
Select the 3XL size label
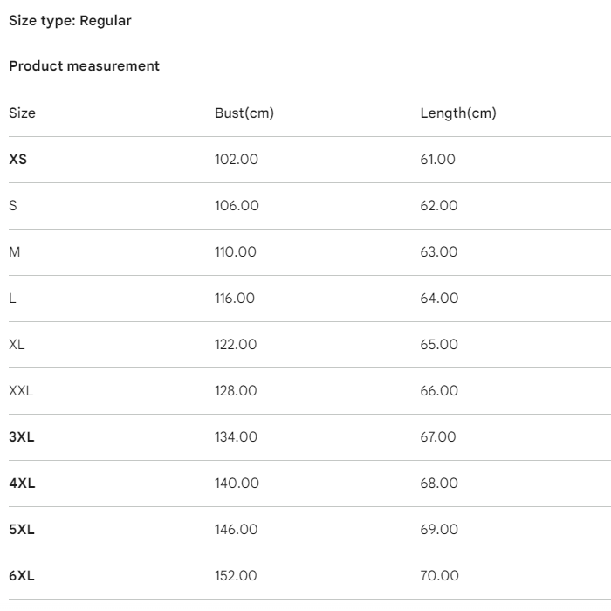click(x=22, y=437)
